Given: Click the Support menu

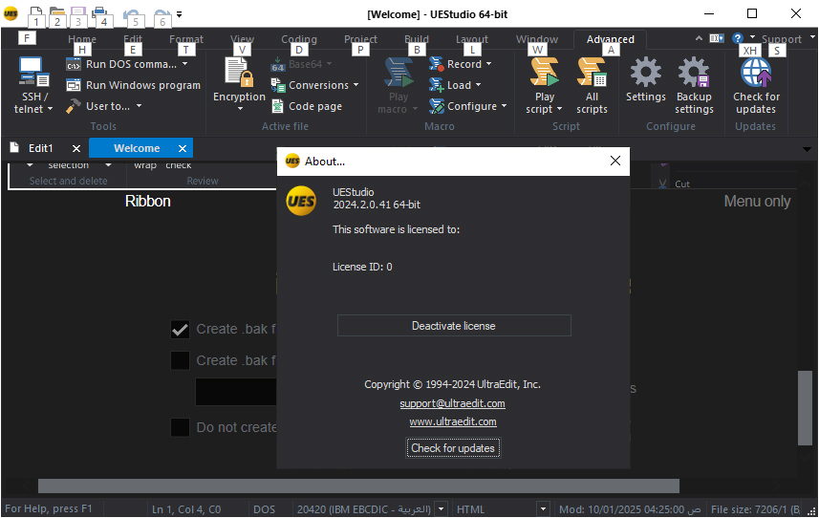Looking at the screenshot, I should coord(782,39).
